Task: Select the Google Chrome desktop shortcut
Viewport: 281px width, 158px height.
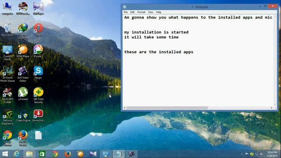Action: 7,138
